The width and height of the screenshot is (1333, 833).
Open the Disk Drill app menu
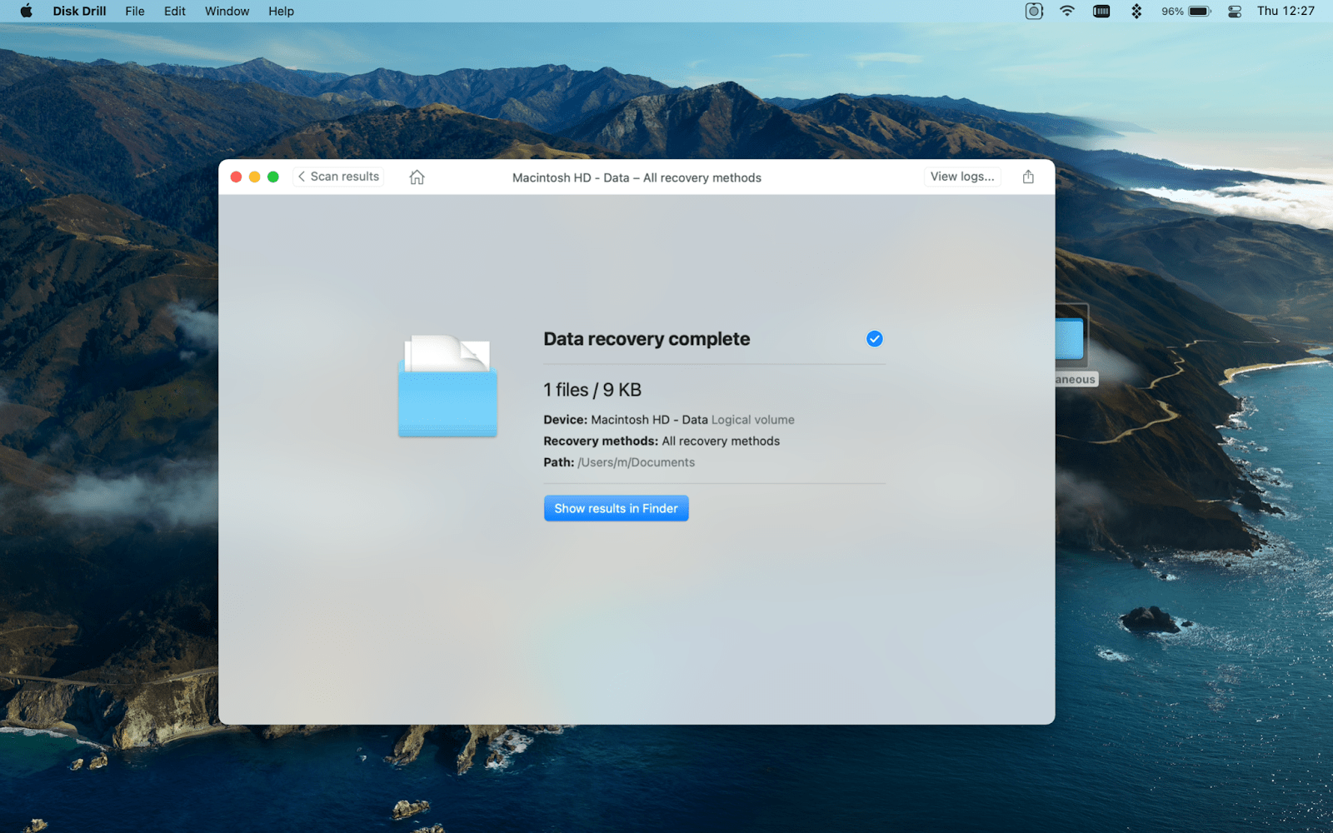(79, 11)
